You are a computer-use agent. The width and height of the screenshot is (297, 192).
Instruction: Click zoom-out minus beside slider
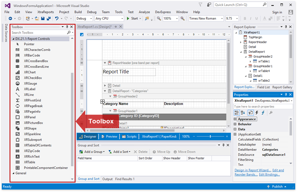pos(194,137)
